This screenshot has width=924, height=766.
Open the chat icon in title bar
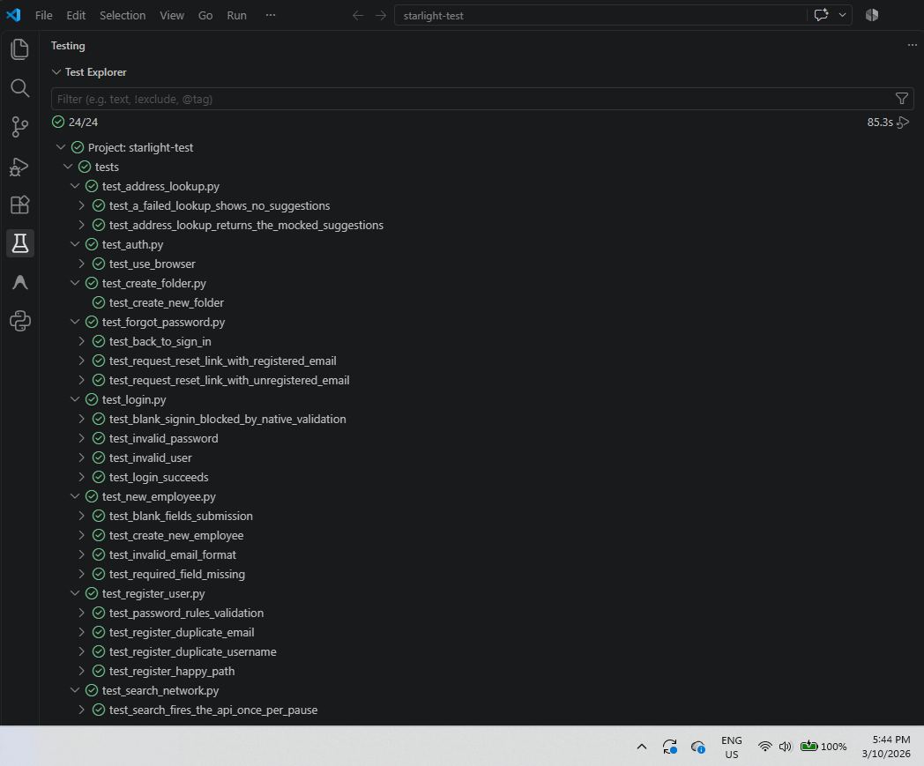[821, 15]
